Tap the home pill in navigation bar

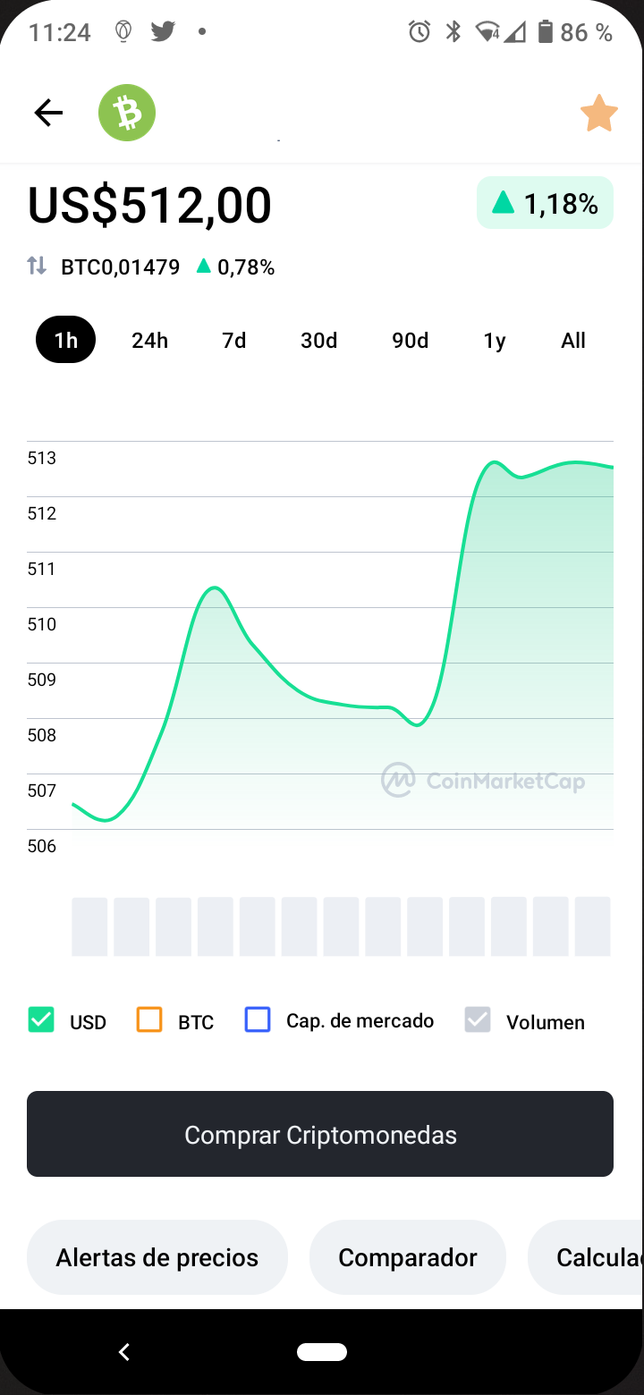coord(322,1352)
